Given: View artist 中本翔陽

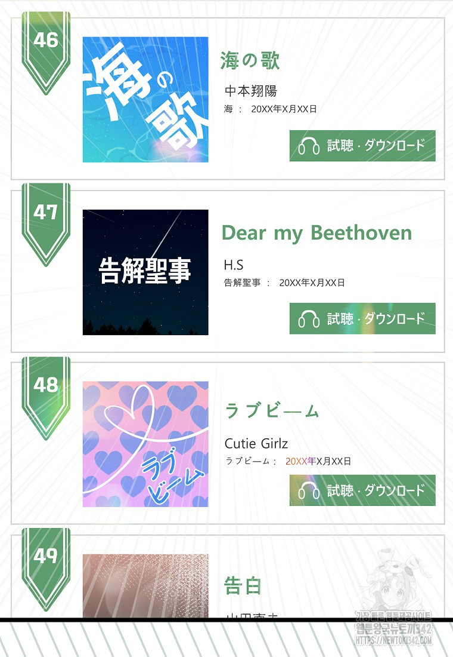Looking at the screenshot, I should pyautogui.click(x=251, y=91).
